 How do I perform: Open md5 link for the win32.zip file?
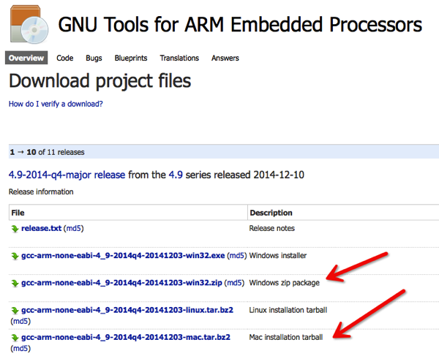point(235,283)
